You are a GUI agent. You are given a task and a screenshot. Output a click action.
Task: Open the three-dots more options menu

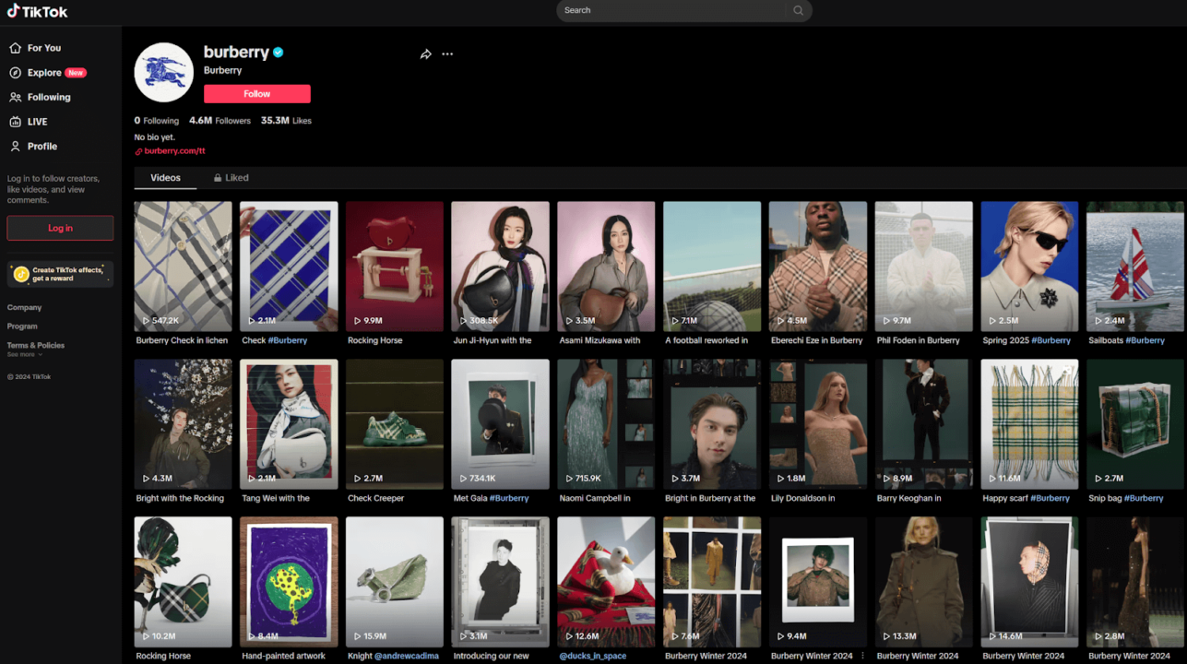pos(447,54)
